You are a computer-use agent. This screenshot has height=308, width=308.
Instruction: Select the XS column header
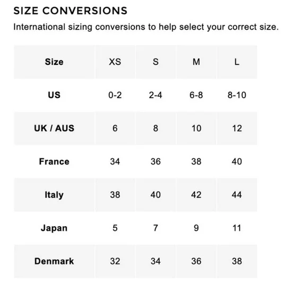115,62
